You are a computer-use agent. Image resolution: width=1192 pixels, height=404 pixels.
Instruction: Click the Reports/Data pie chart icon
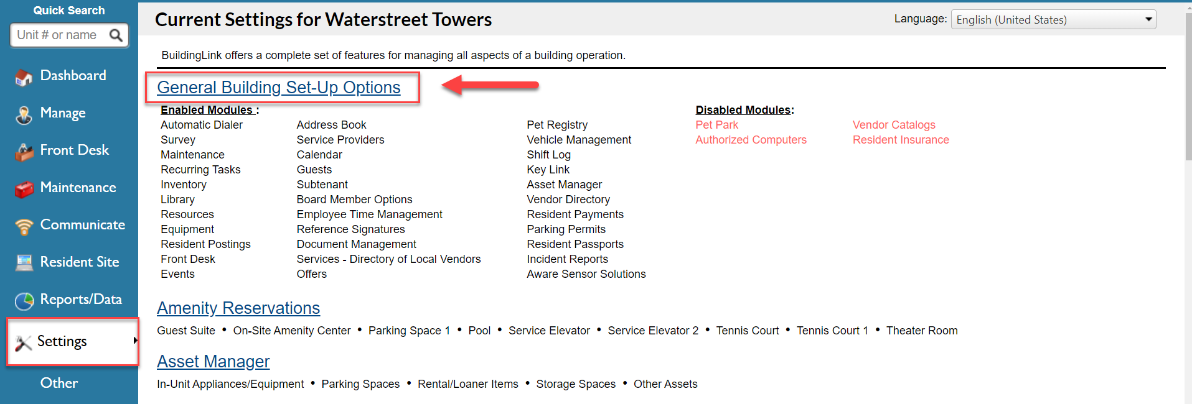pos(24,301)
